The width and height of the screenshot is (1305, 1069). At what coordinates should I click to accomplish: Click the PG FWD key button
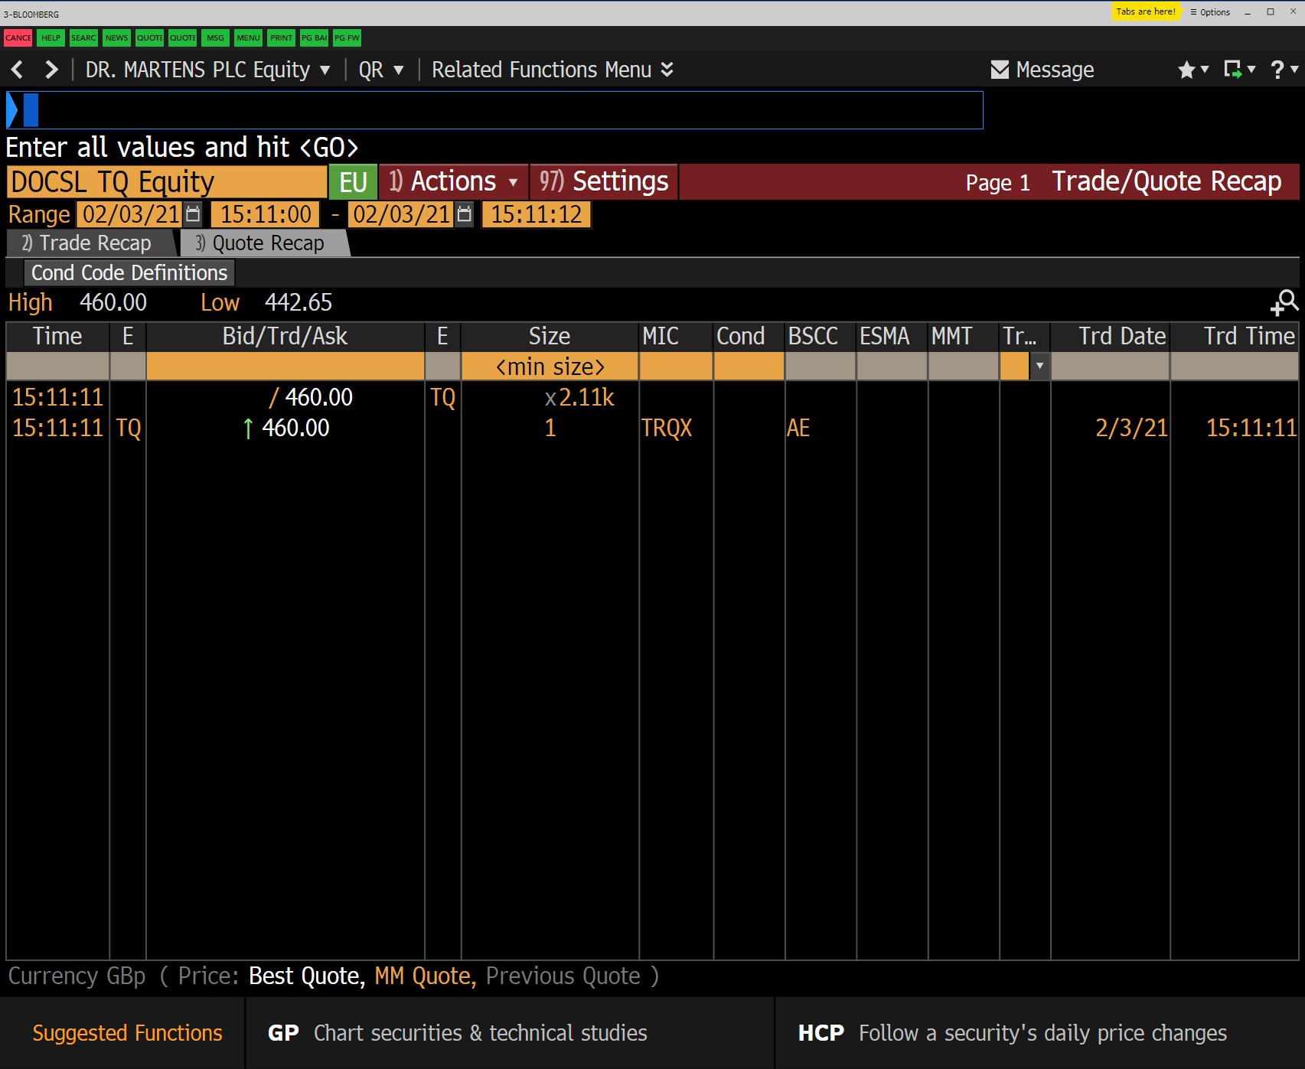(347, 37)
